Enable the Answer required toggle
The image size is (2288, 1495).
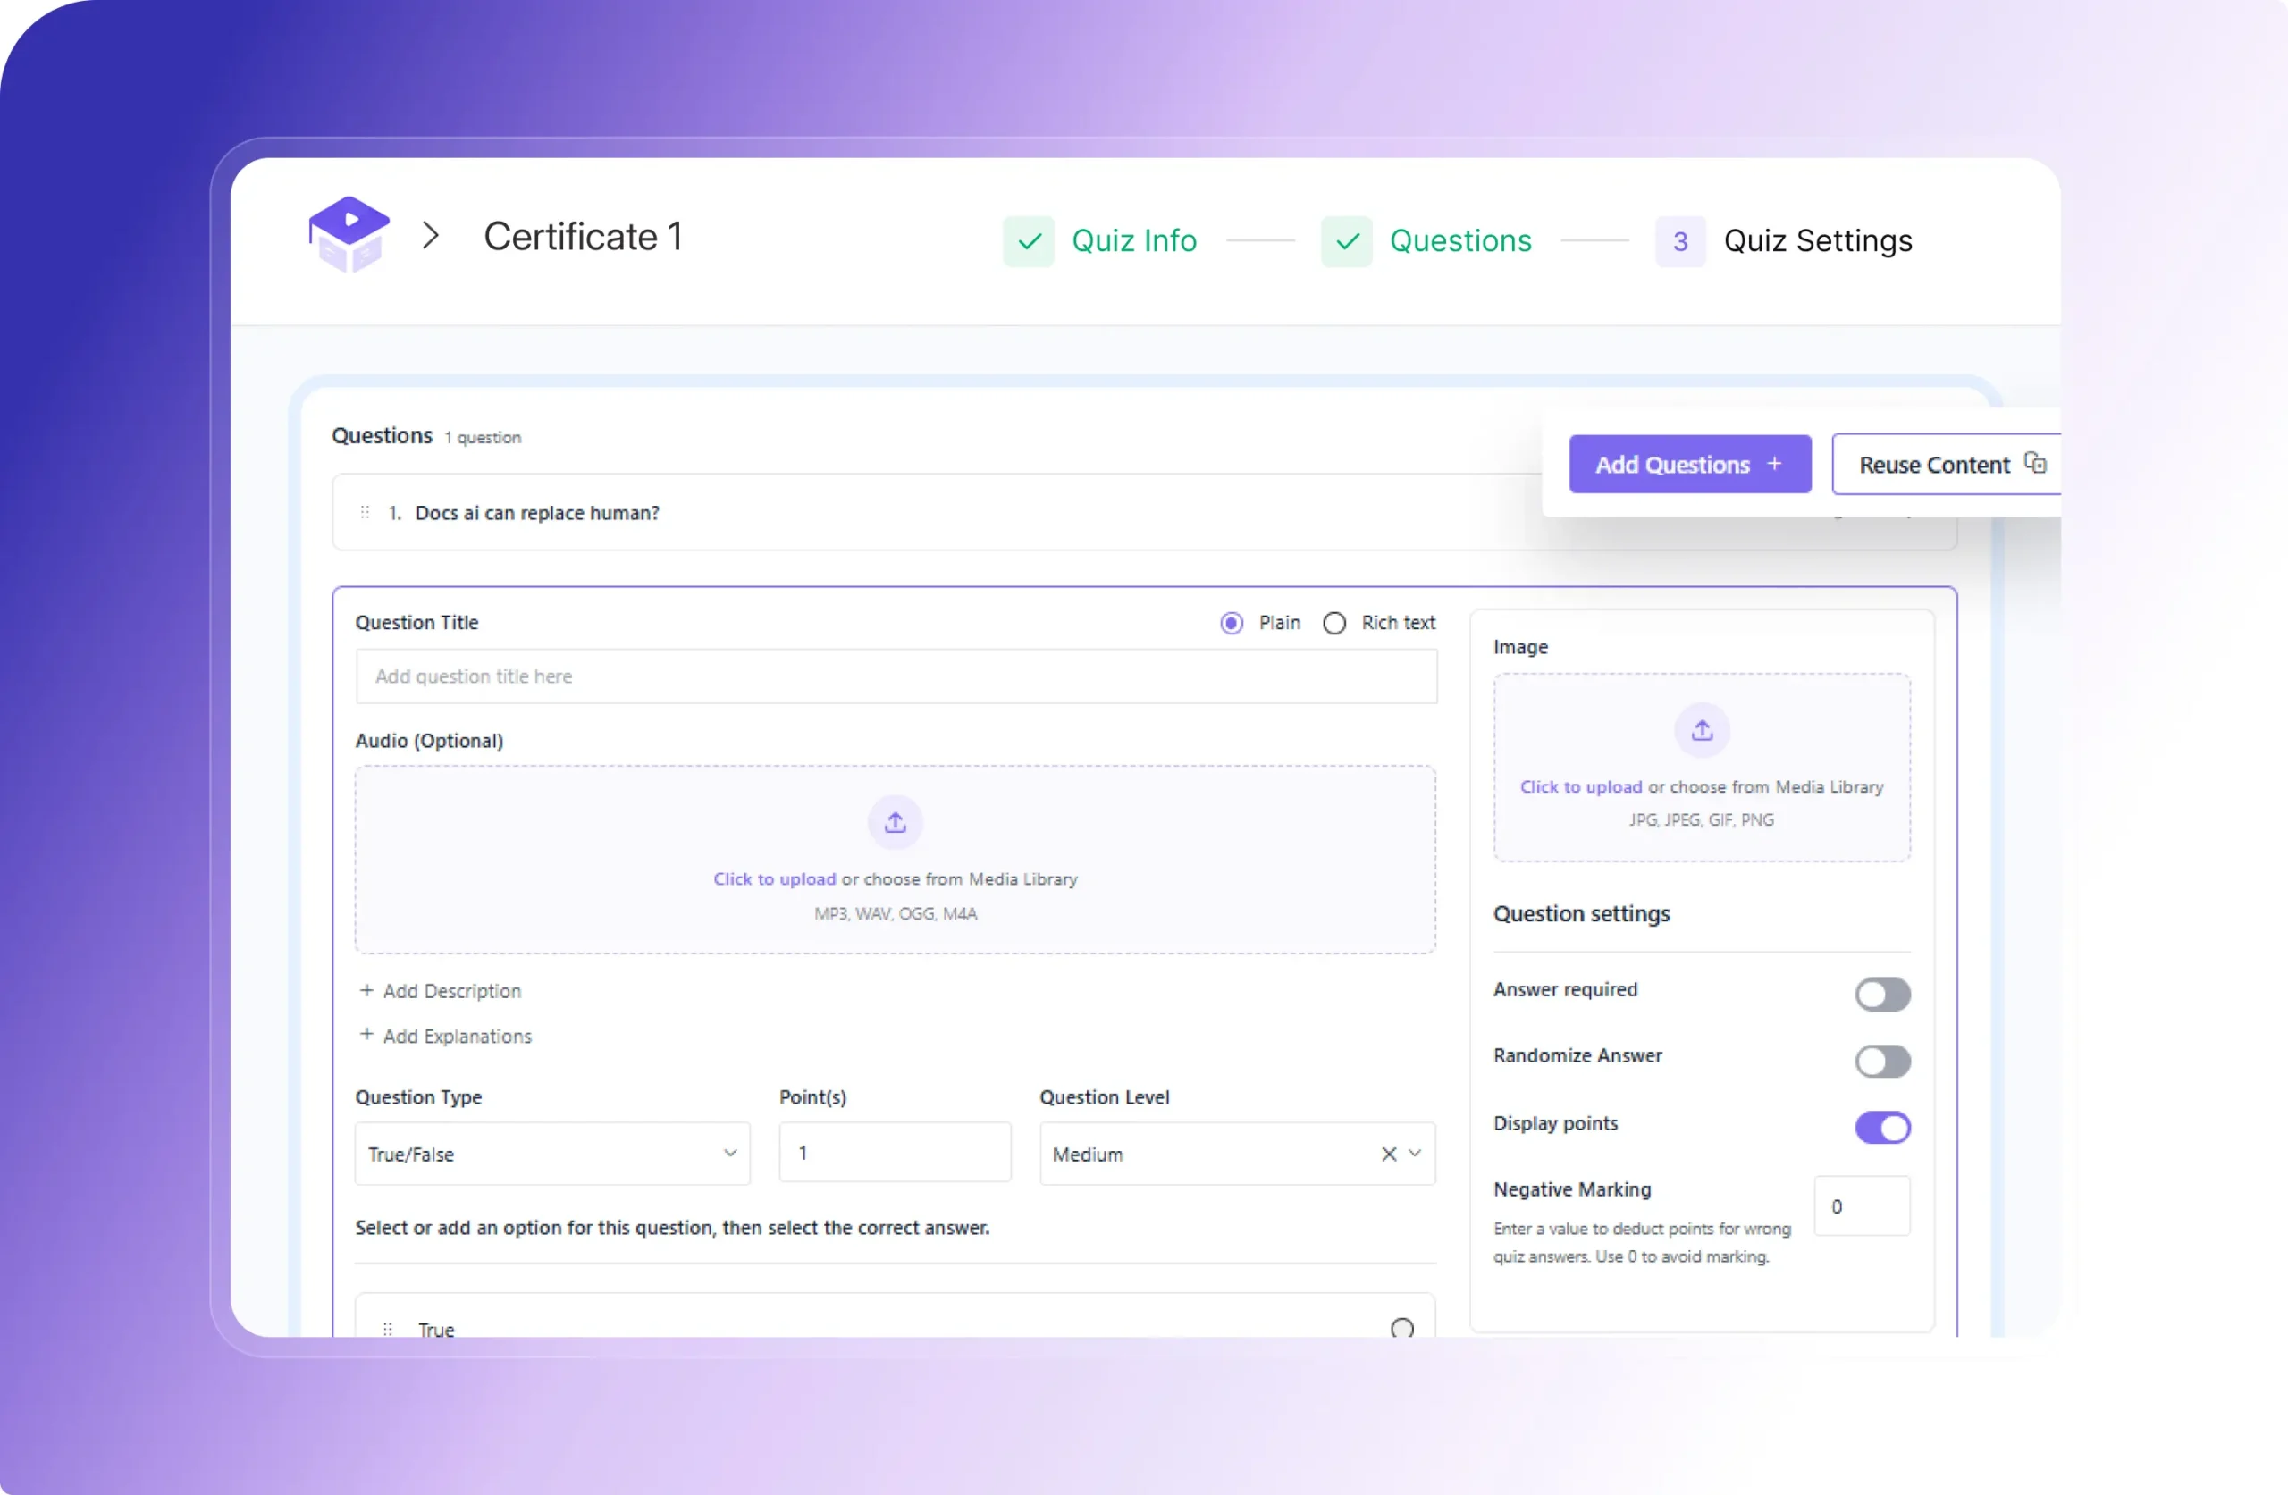[x=1882, y=994]
